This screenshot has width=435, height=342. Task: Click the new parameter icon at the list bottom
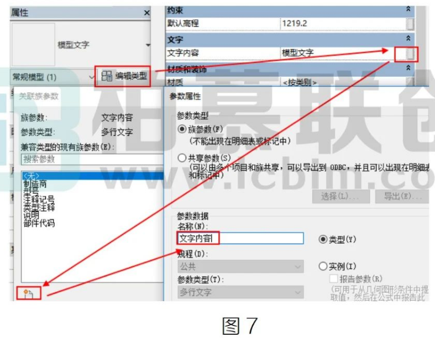pyautogui.click(x=29, y=293)
